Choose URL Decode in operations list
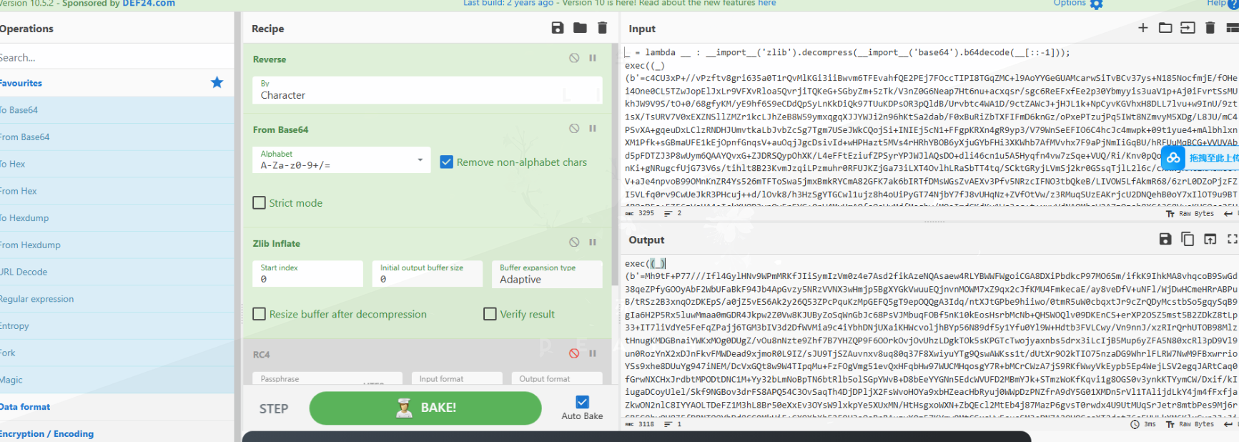The height and width of the screenshot is (442, 1239). point(24,272)
